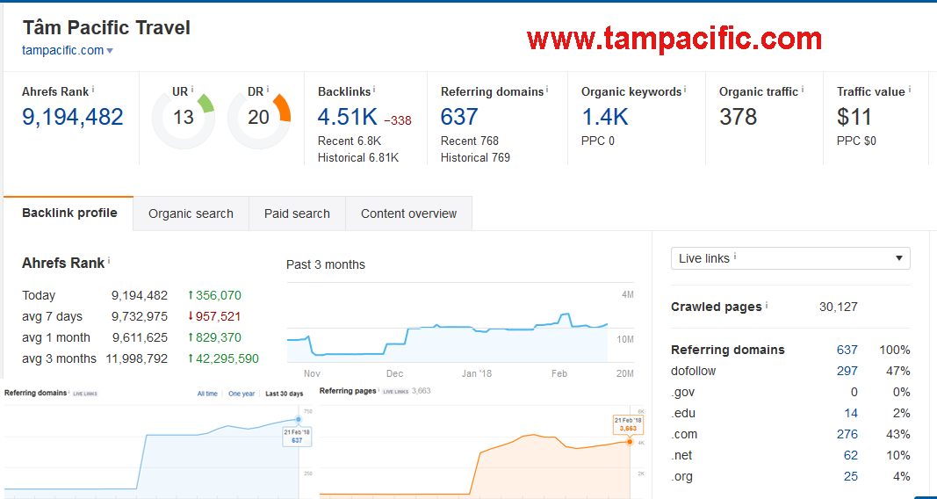Switch to the Backlink profile tab
Image resolution: width=937 pixels, height=499 pixels.
69,213
